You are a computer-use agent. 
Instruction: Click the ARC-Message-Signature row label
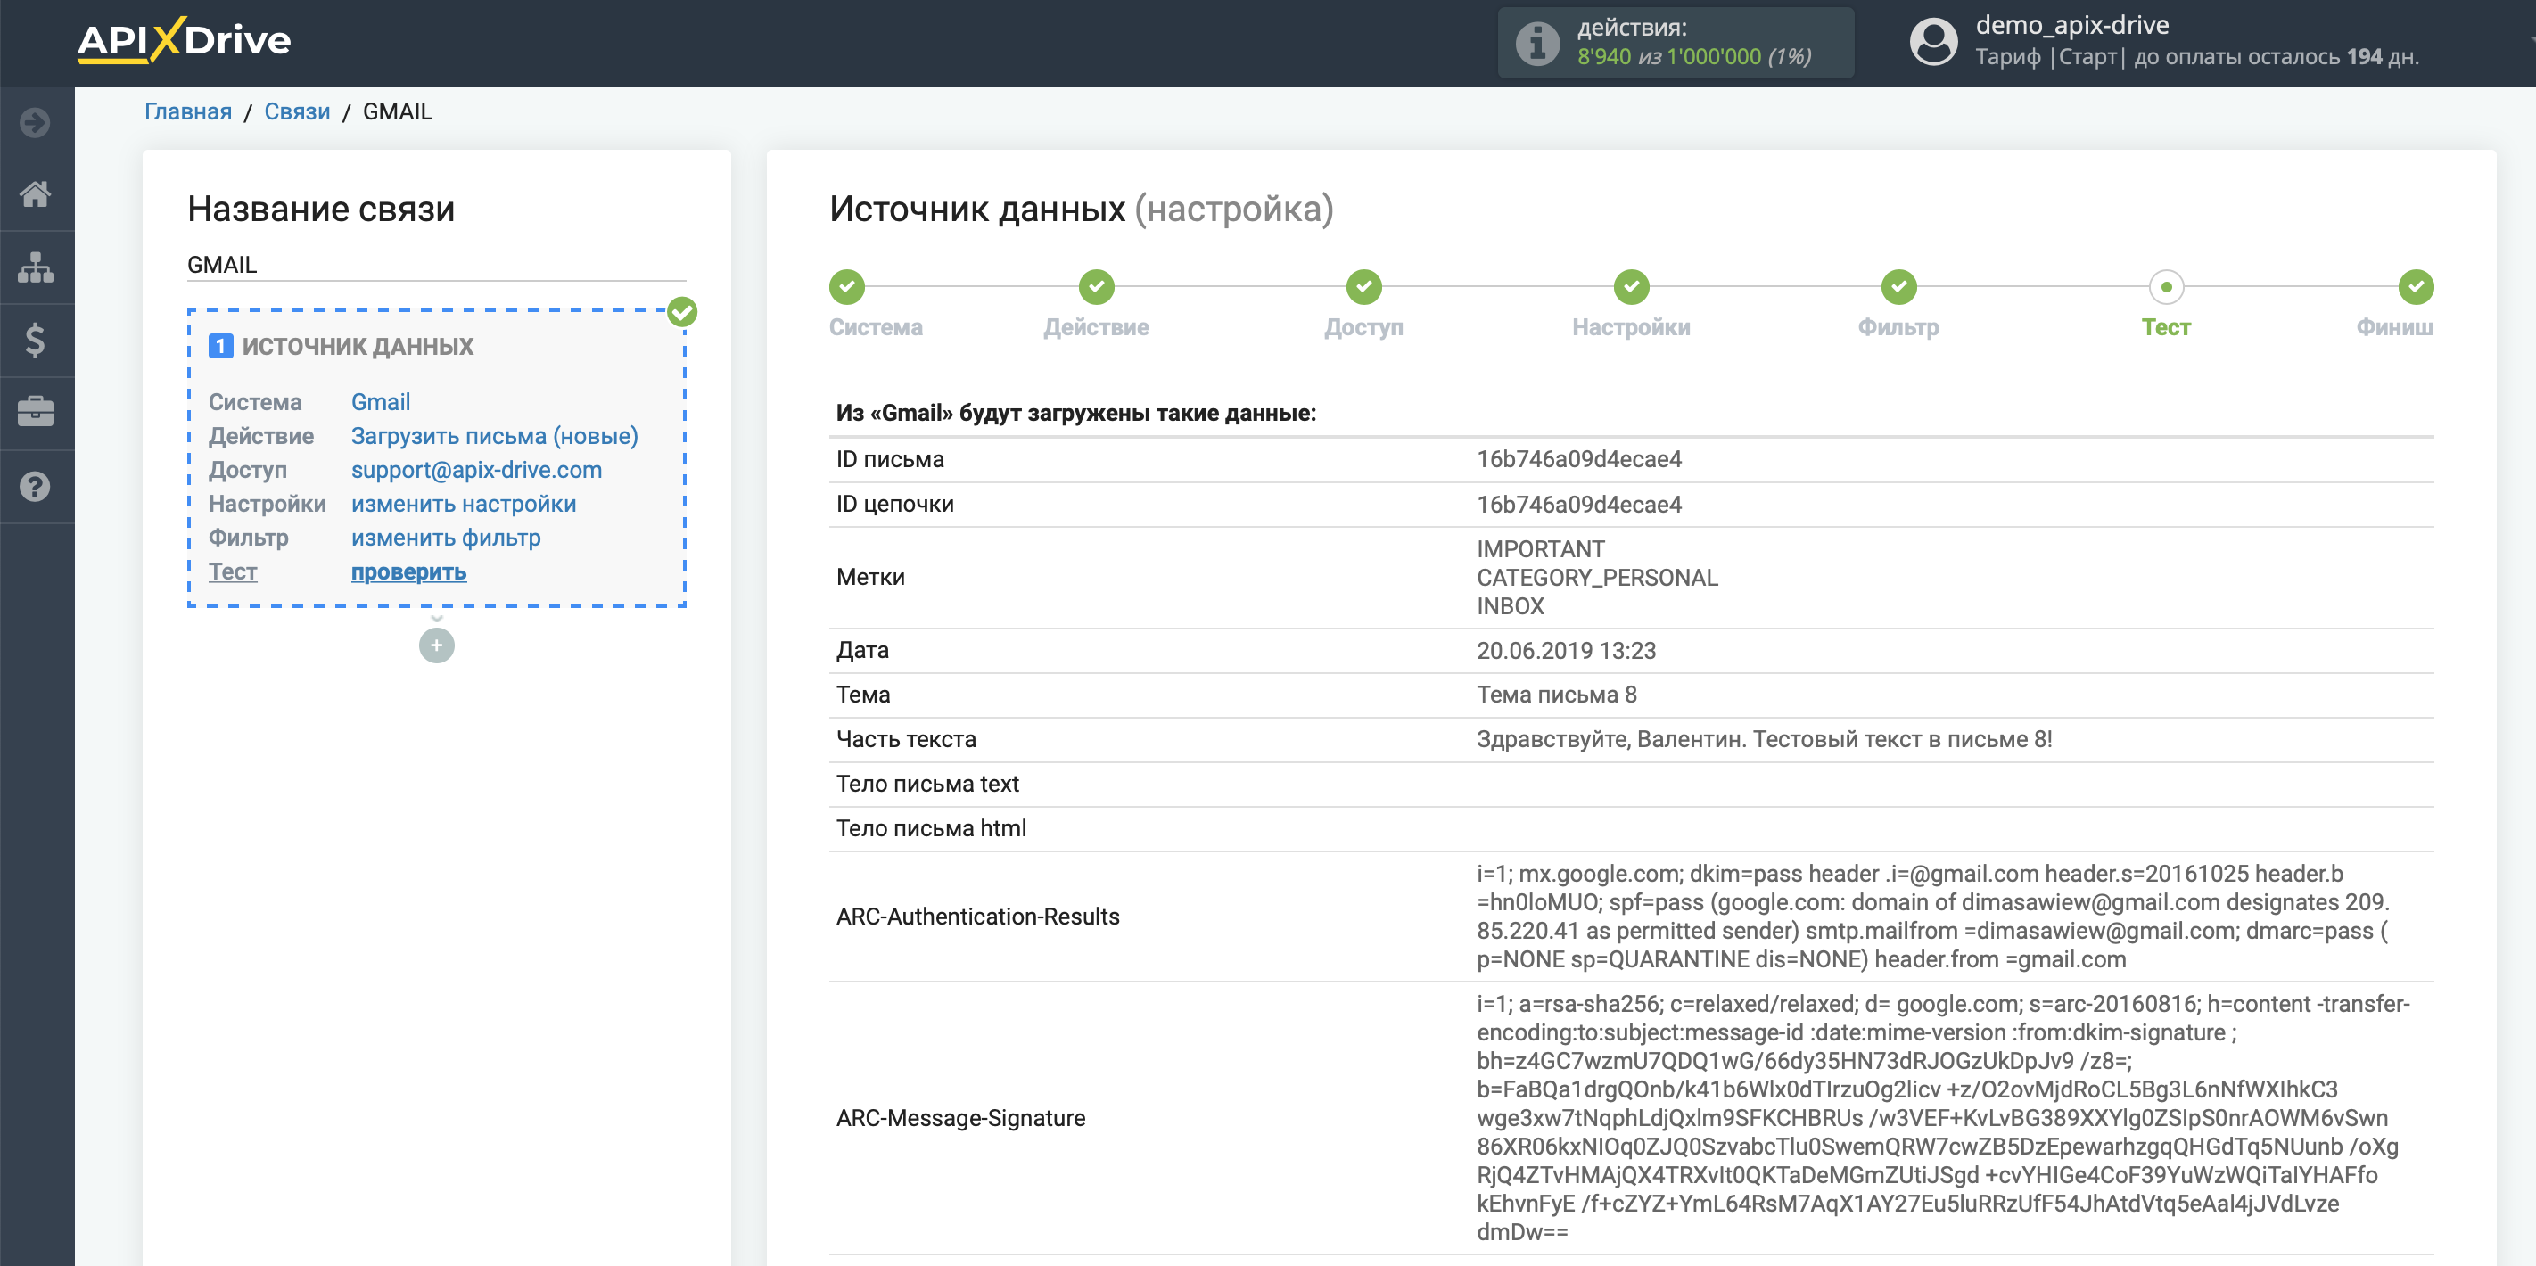pos(961,1118)
